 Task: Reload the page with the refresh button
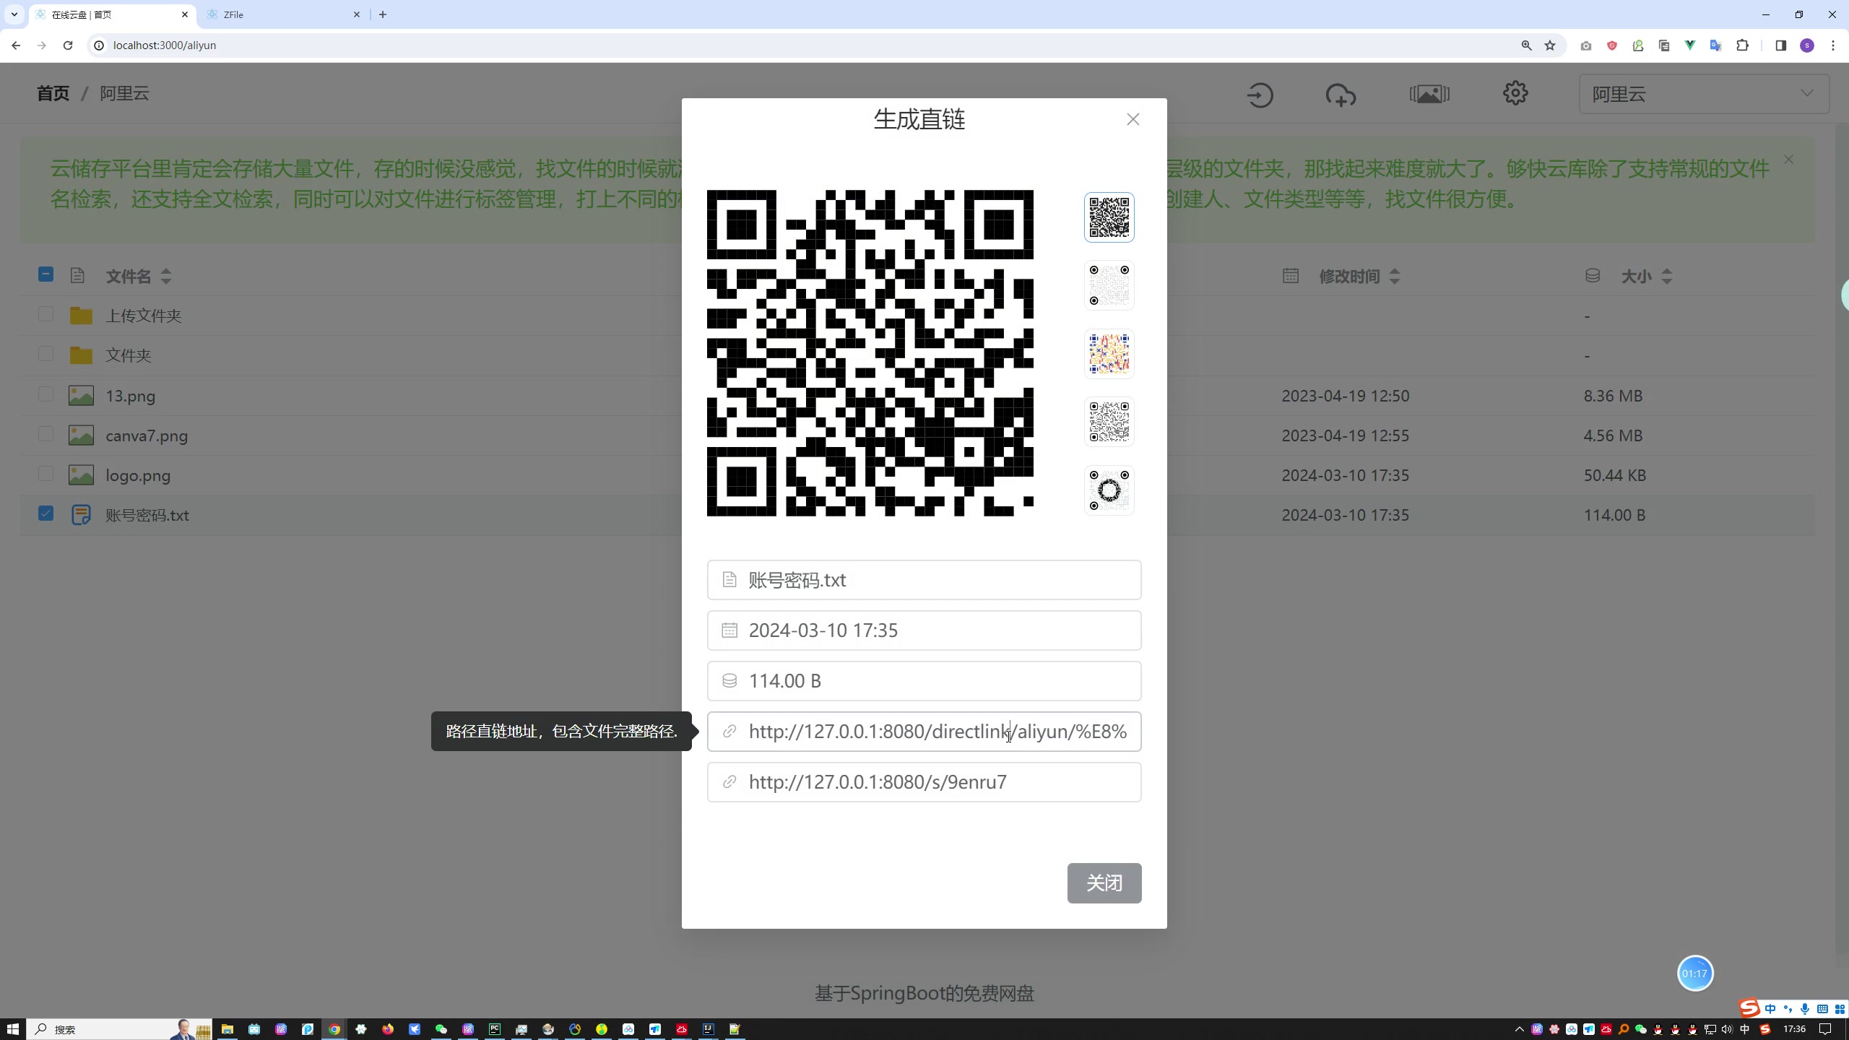[68, 45]
